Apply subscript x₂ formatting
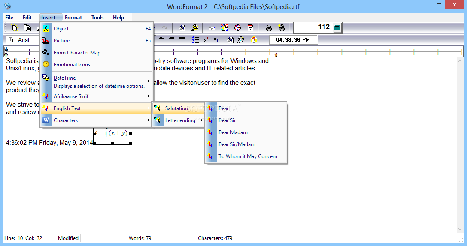Screen dimensions: 467x246 pyautogui.click(x=216, y=39)
